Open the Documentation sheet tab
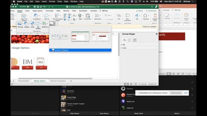Screen dimensions: 207x116 [x=24, y=81]
